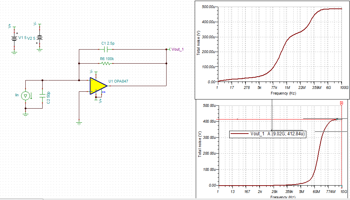Click the 'V1 5' battery label
Viewport: 350px width, 200px height.
click(x=23, y=38)
